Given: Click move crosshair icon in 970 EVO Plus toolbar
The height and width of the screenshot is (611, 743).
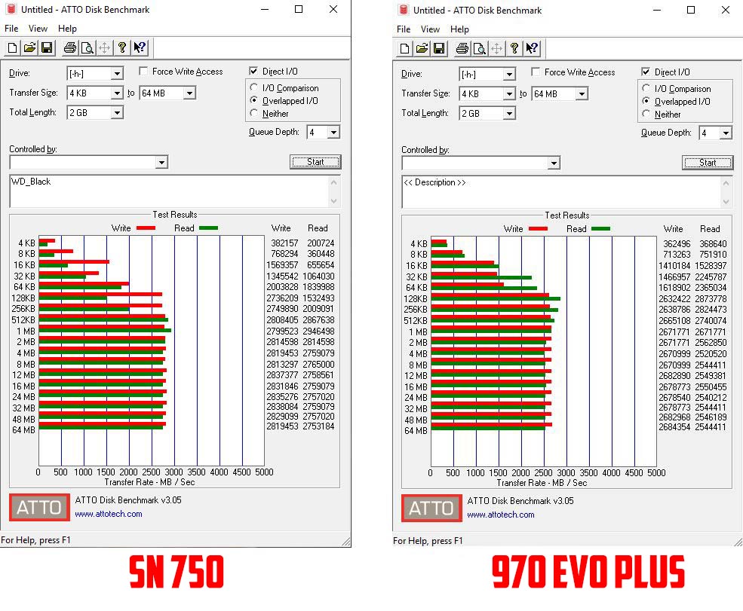Looking at the screenshot, I should tap(496, 48).
